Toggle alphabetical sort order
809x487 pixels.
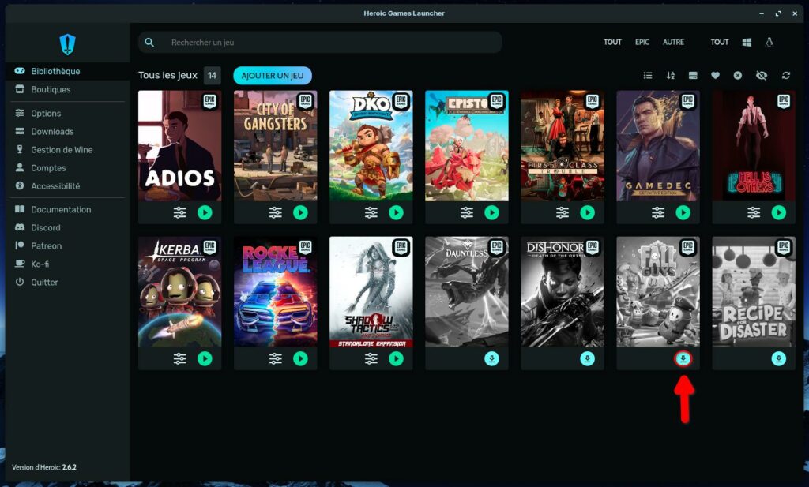pyautogui.click(x=671, y=76)
